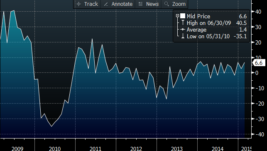The width and height of the screenshot is (267, 151).
Task: Click the 30 y-axis label
Action: [x=258, y=27]
